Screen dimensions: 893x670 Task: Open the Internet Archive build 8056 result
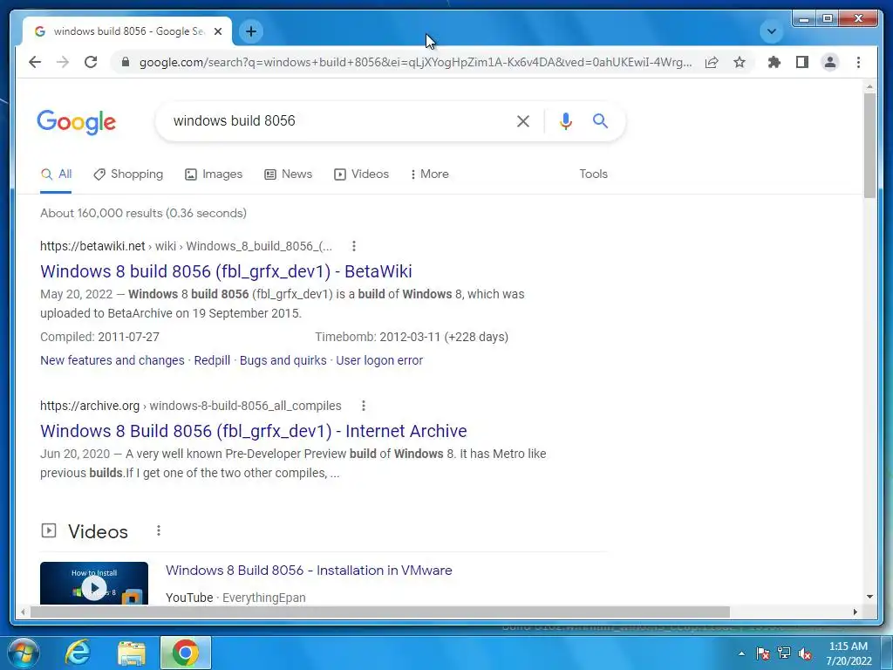click(x=254, y=431)
